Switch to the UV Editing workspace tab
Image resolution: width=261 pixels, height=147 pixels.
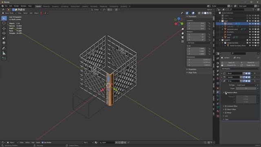(64, 7)
